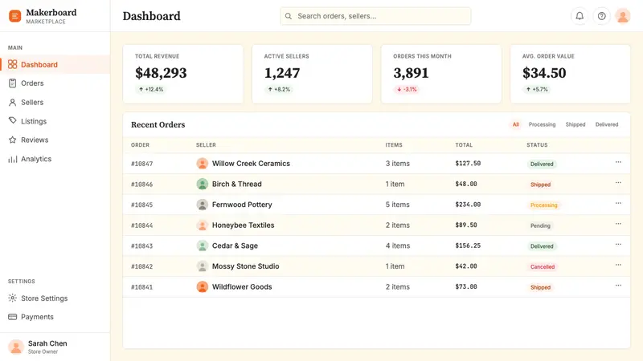Click the SELLER column header
The height and width of the screenshot is (361, 643).
(x=206, y=145)
